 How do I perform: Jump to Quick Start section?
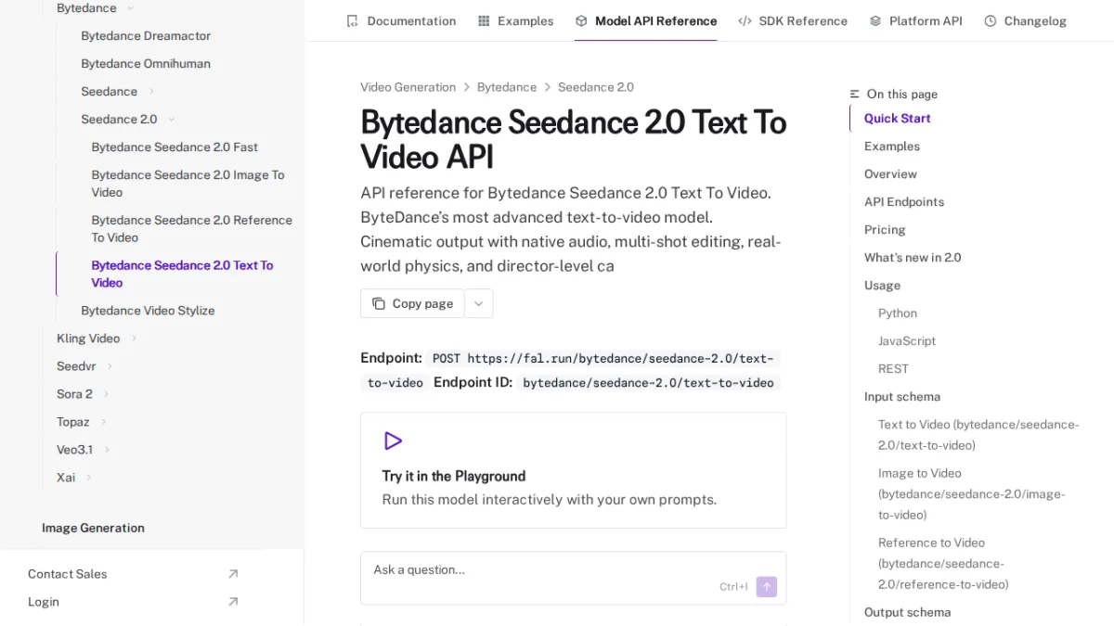pyautogui.click(x=898, y=119)
